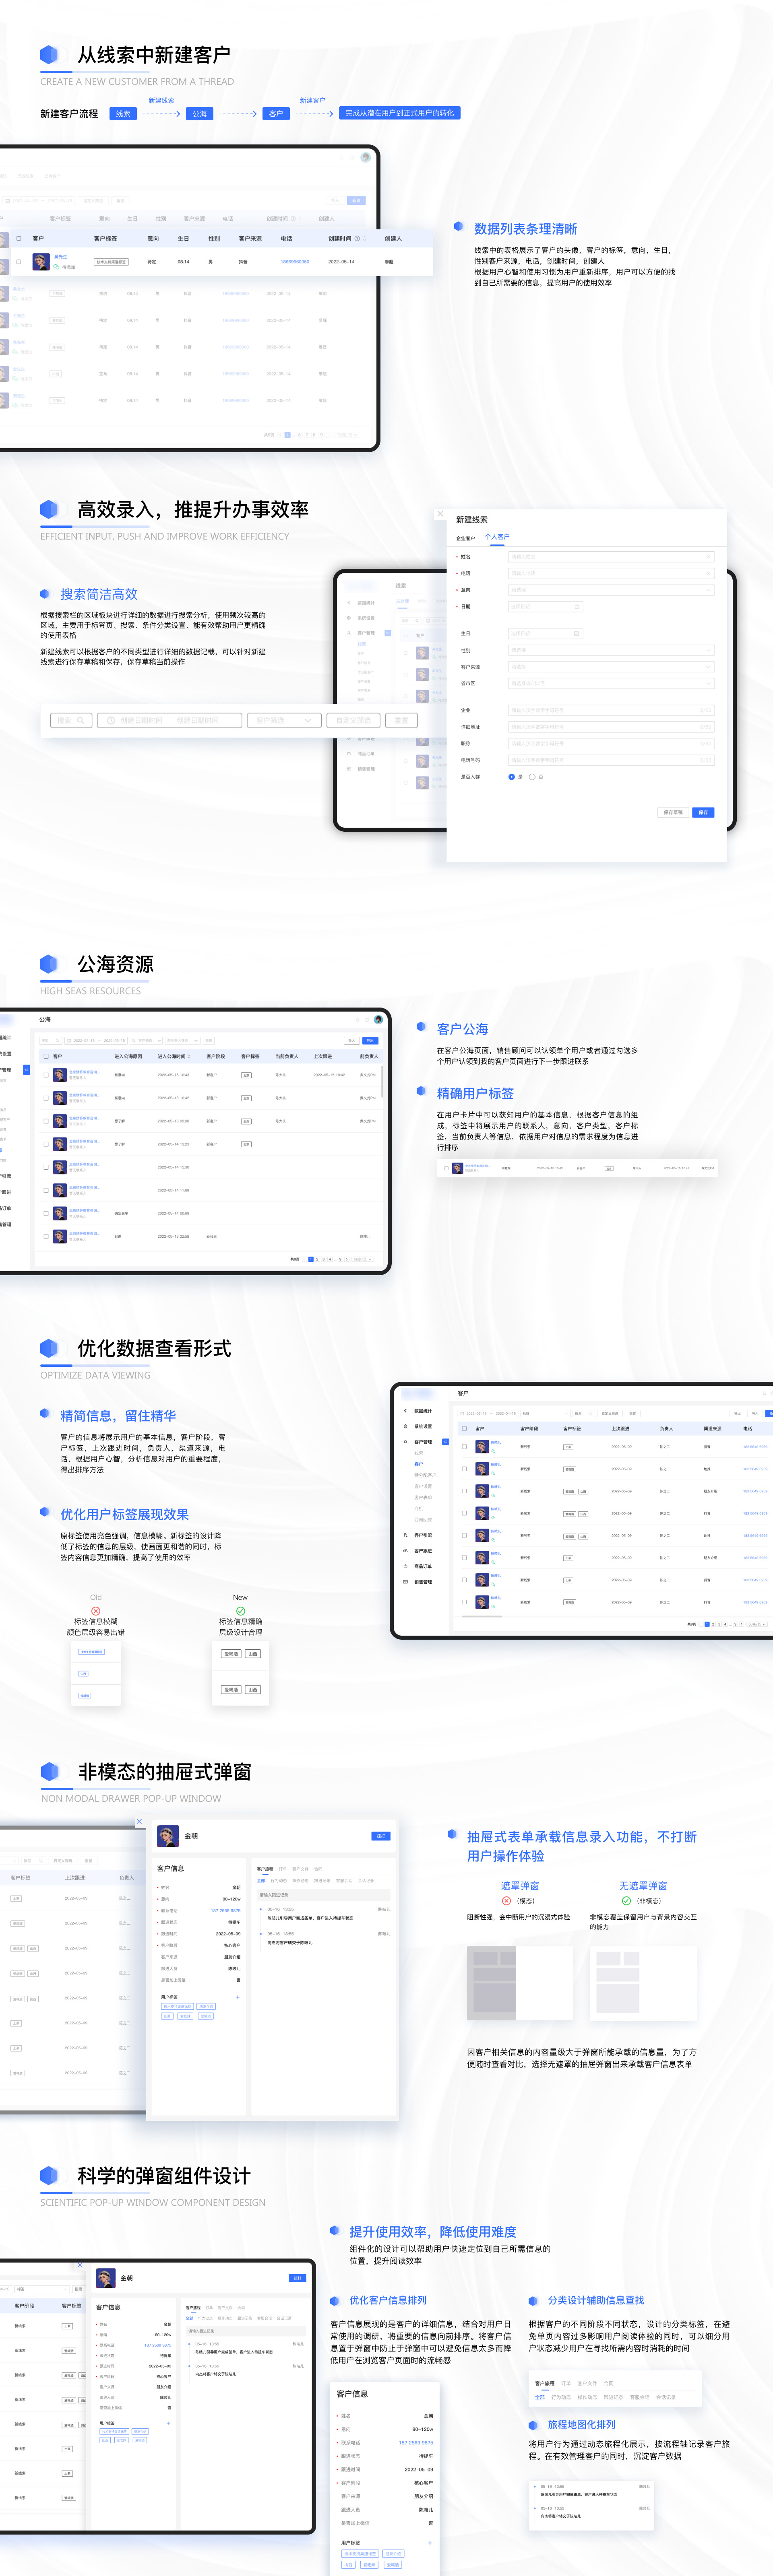Click the blue 导出 button in the 公海 window

coord(370,1040)
